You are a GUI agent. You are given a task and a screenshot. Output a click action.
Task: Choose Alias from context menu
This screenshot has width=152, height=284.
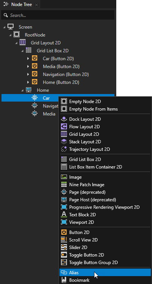coord(105,272)
